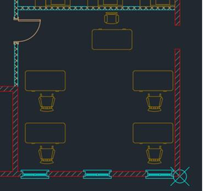Select the upper-right student desk
This screenshot has width=203, height=191.
click(x=153, y=81)
